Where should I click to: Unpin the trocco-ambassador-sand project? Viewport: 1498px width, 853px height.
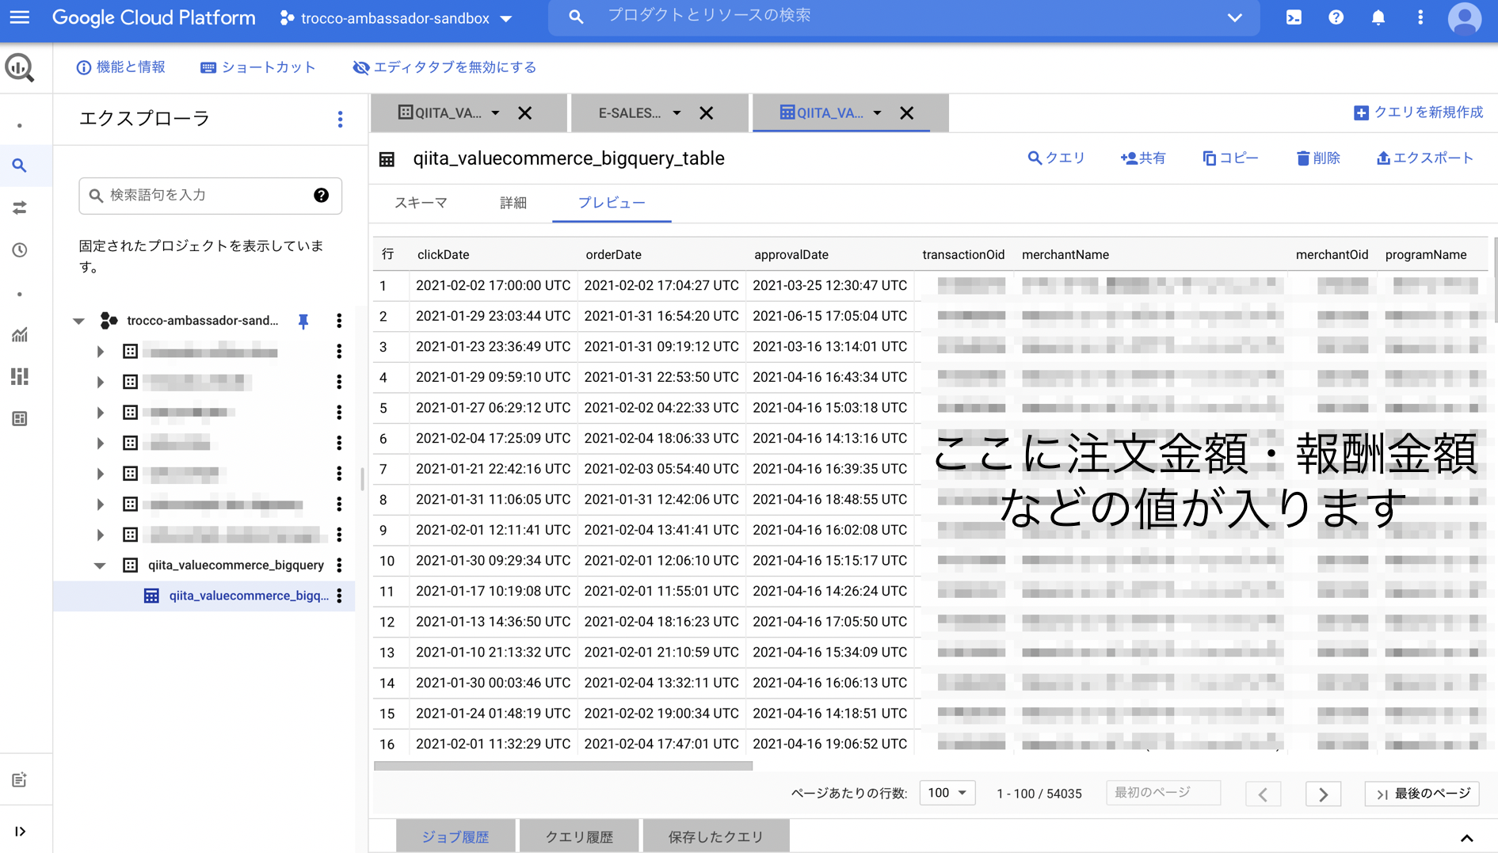pyautogui.click(x=303, y=321)
